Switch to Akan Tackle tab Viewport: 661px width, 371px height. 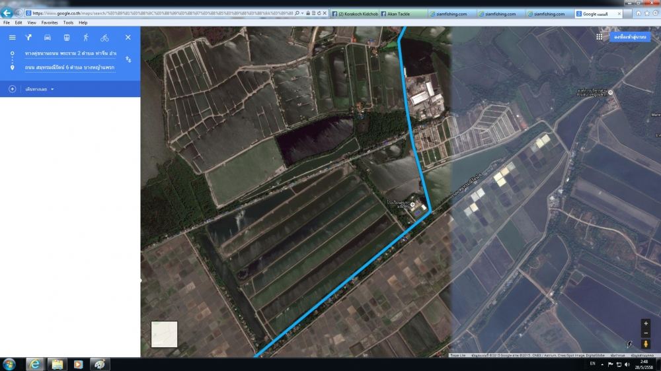pos(403,14)
